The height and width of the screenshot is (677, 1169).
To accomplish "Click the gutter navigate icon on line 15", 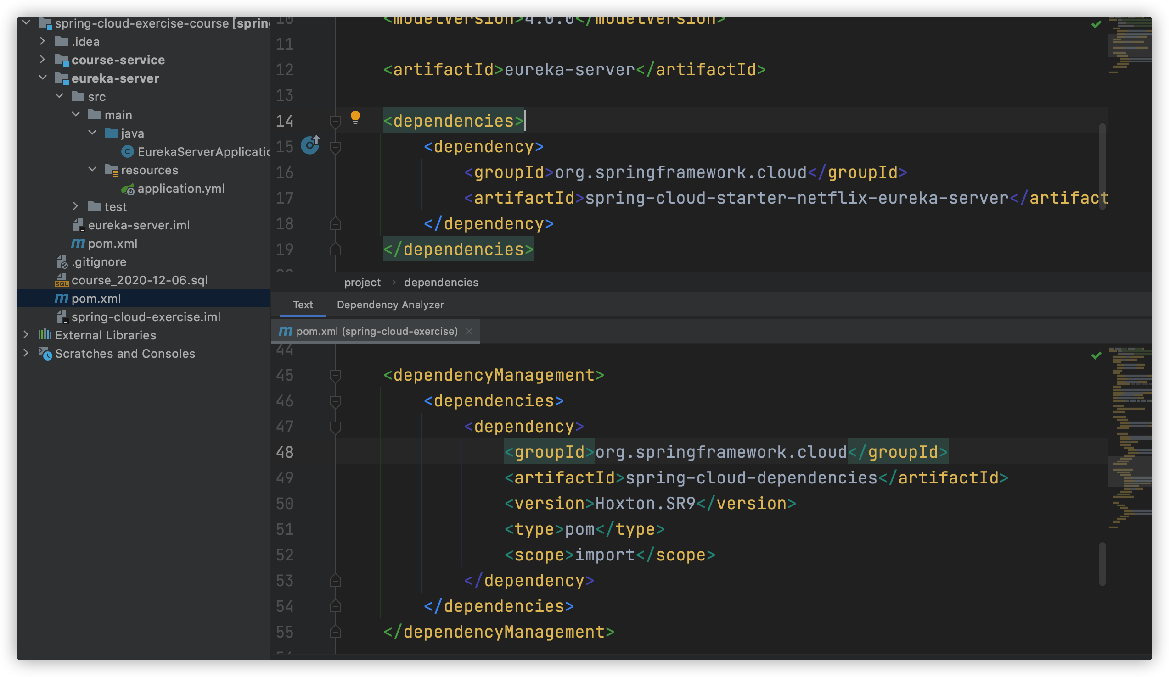I will tap(310, 144).
